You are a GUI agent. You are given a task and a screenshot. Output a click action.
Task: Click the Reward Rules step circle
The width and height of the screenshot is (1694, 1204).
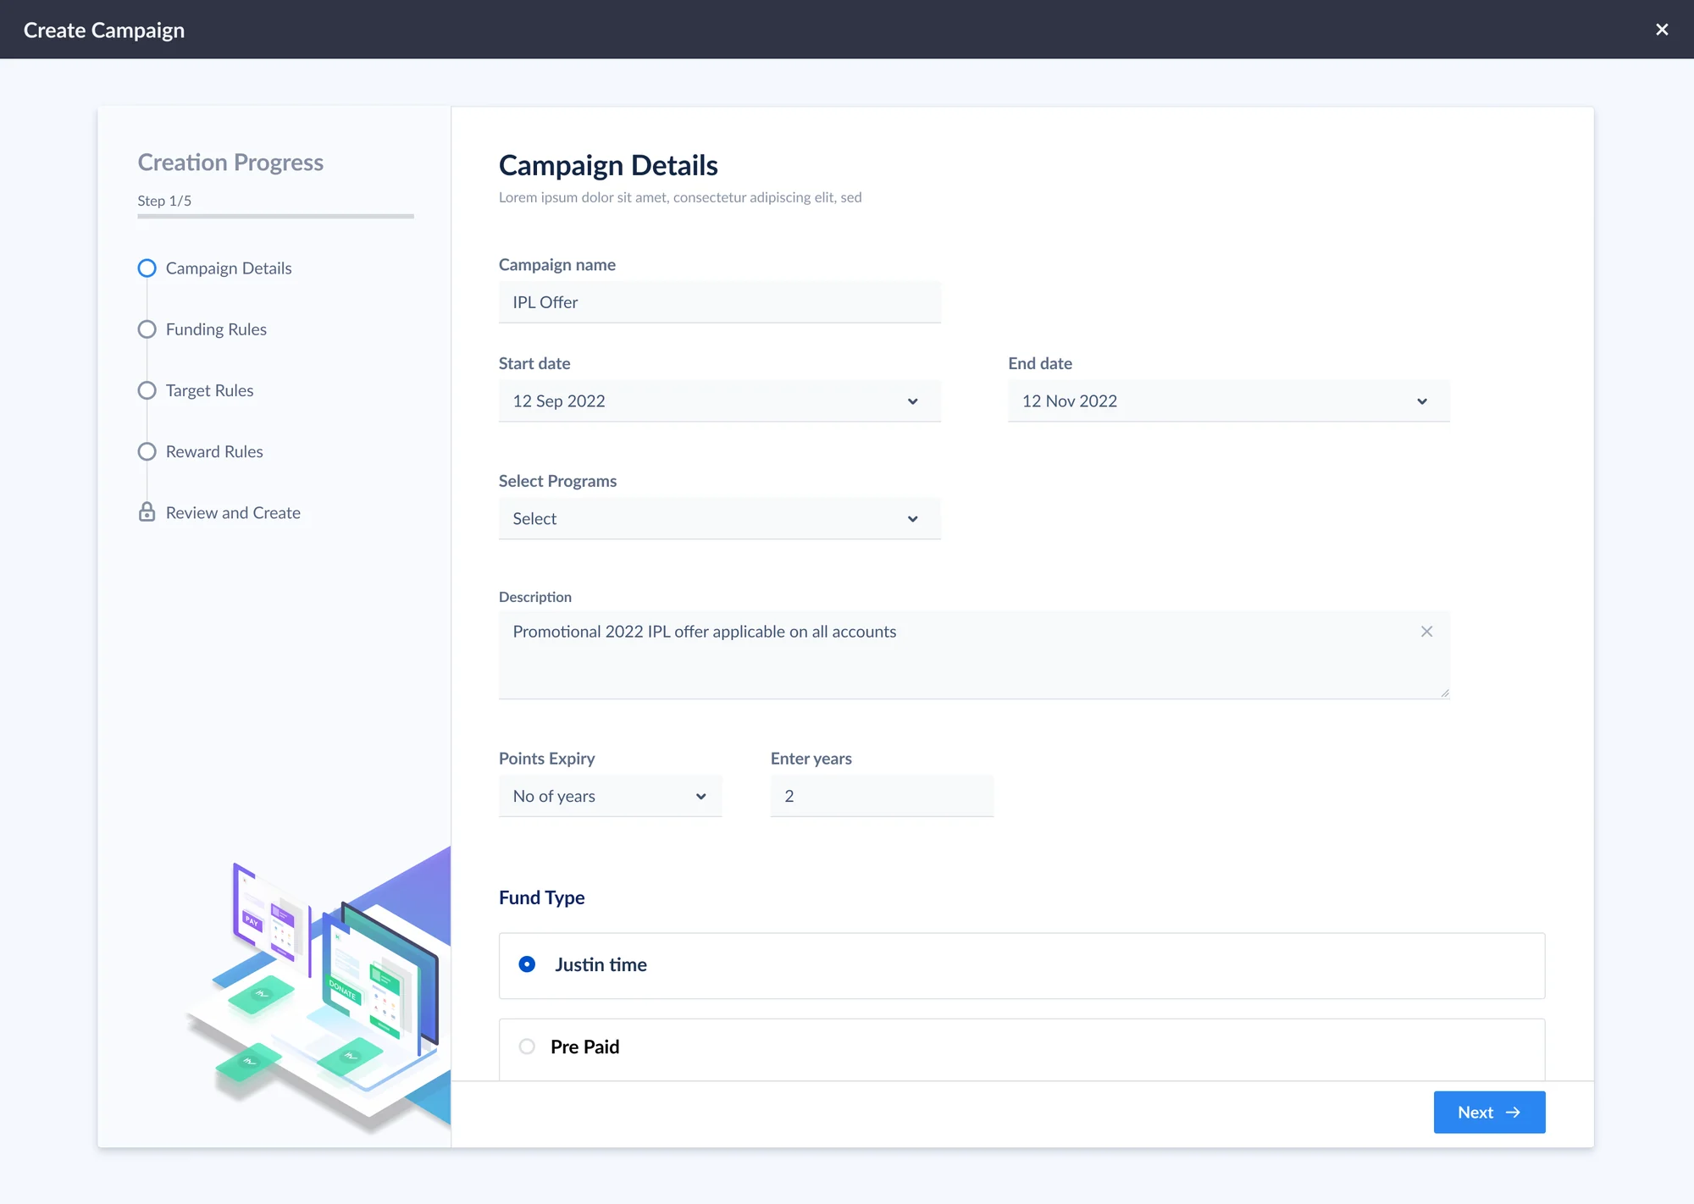(147, 451)
